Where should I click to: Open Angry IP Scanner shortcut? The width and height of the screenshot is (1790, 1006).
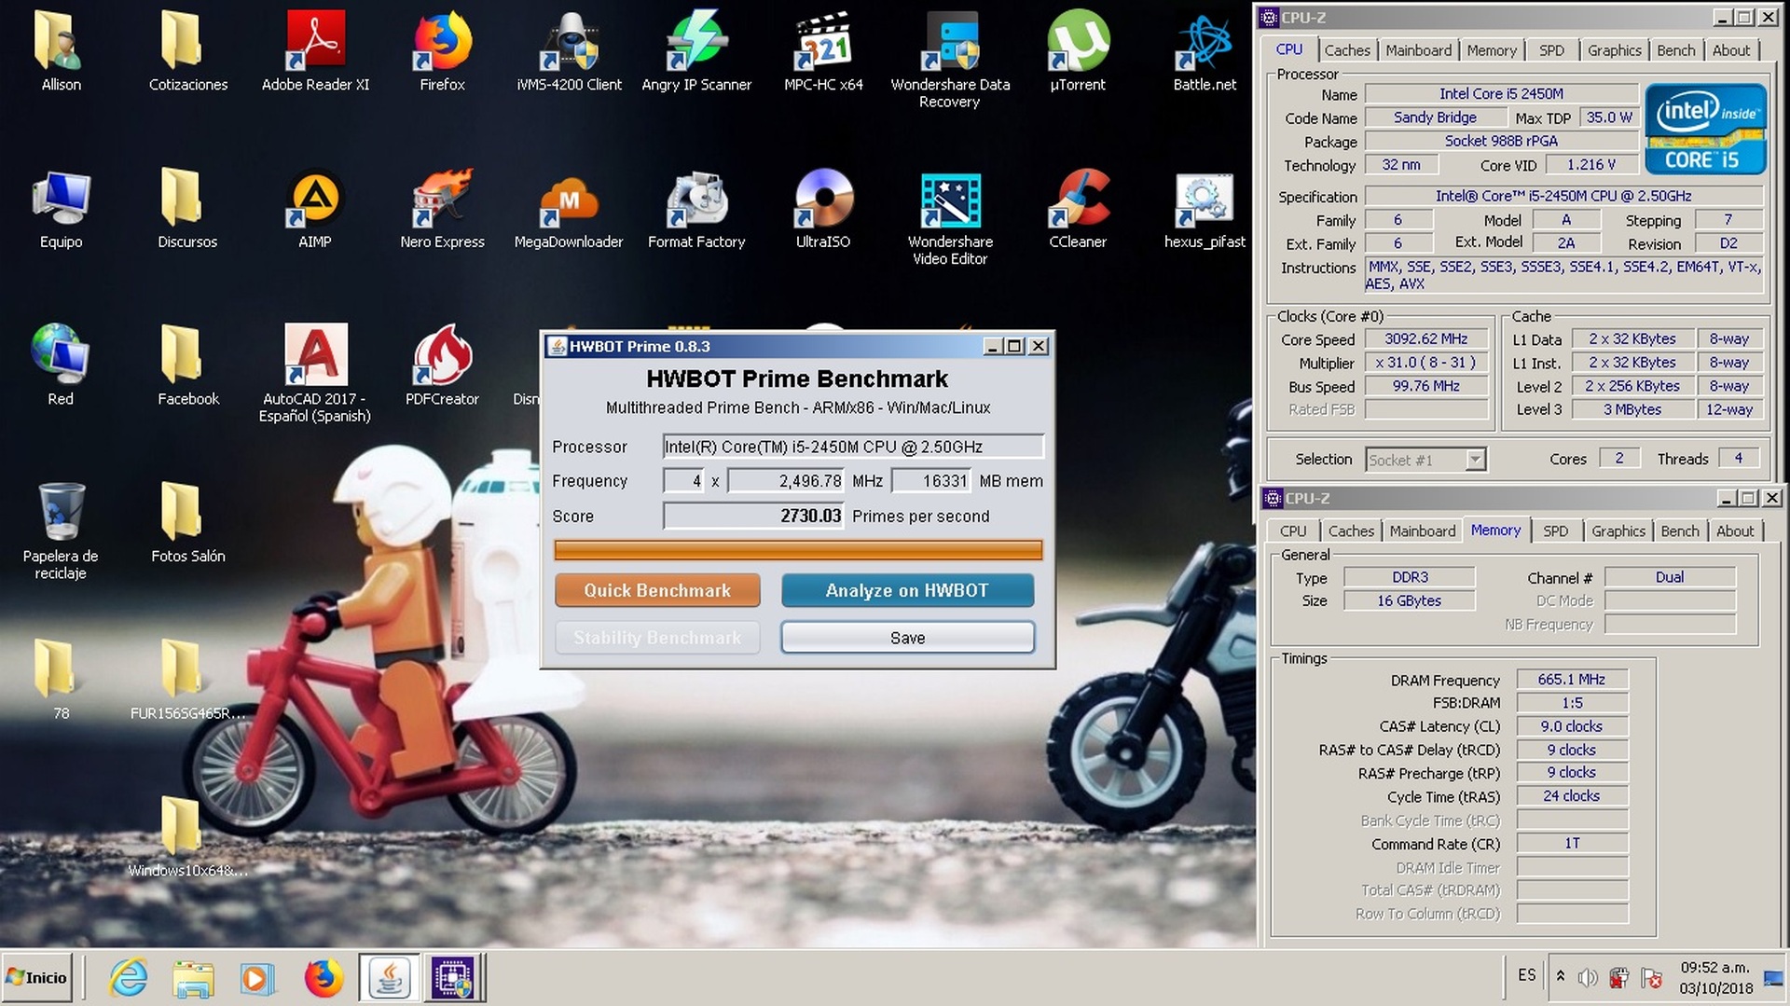(x=696, y=51)
